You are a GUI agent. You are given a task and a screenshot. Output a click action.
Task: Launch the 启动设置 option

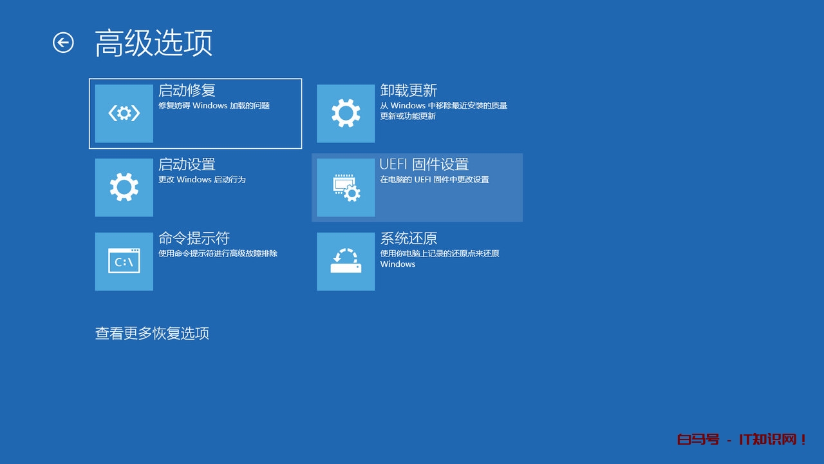[x=196, y=188]
